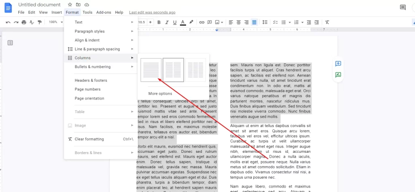This screenshot has height=192, width=415.
Task: Increase font size with plus button
Action: coord(150,22)
